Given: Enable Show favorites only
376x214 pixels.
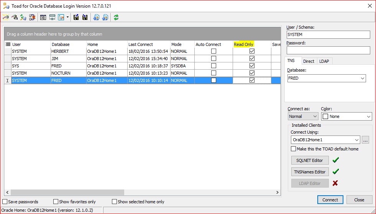Looking at the screenshot, I should click(x=56, y=201).
